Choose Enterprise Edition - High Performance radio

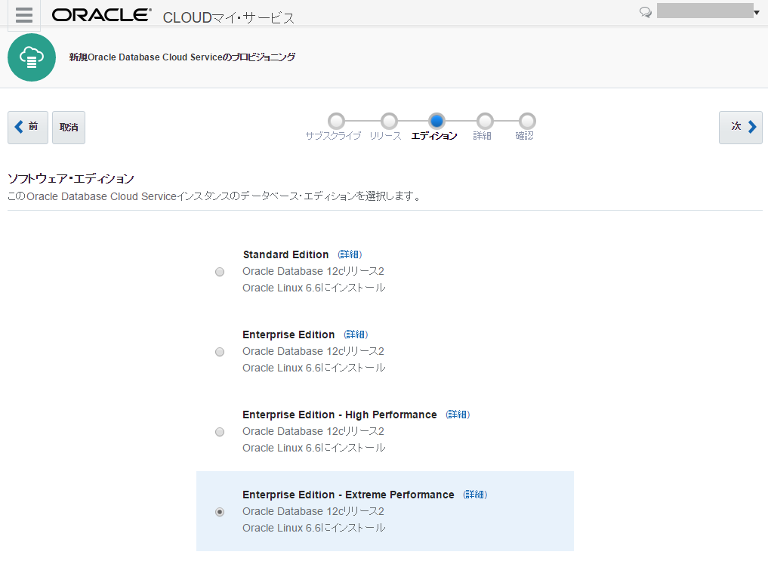(x=220, y=432)
